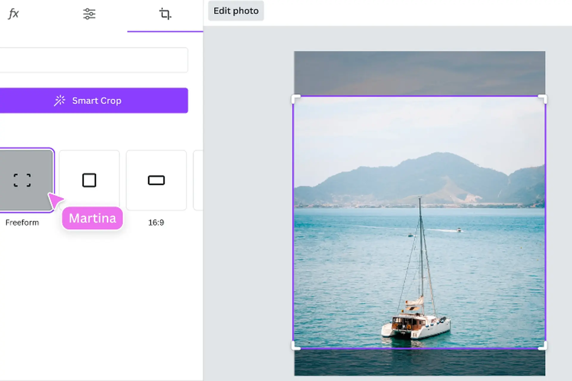Switch to the adjustments sliders tab

[89, 14]
